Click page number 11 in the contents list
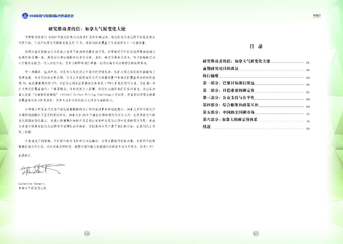Viewport: 343px width, 244px height. click(308, 114)
